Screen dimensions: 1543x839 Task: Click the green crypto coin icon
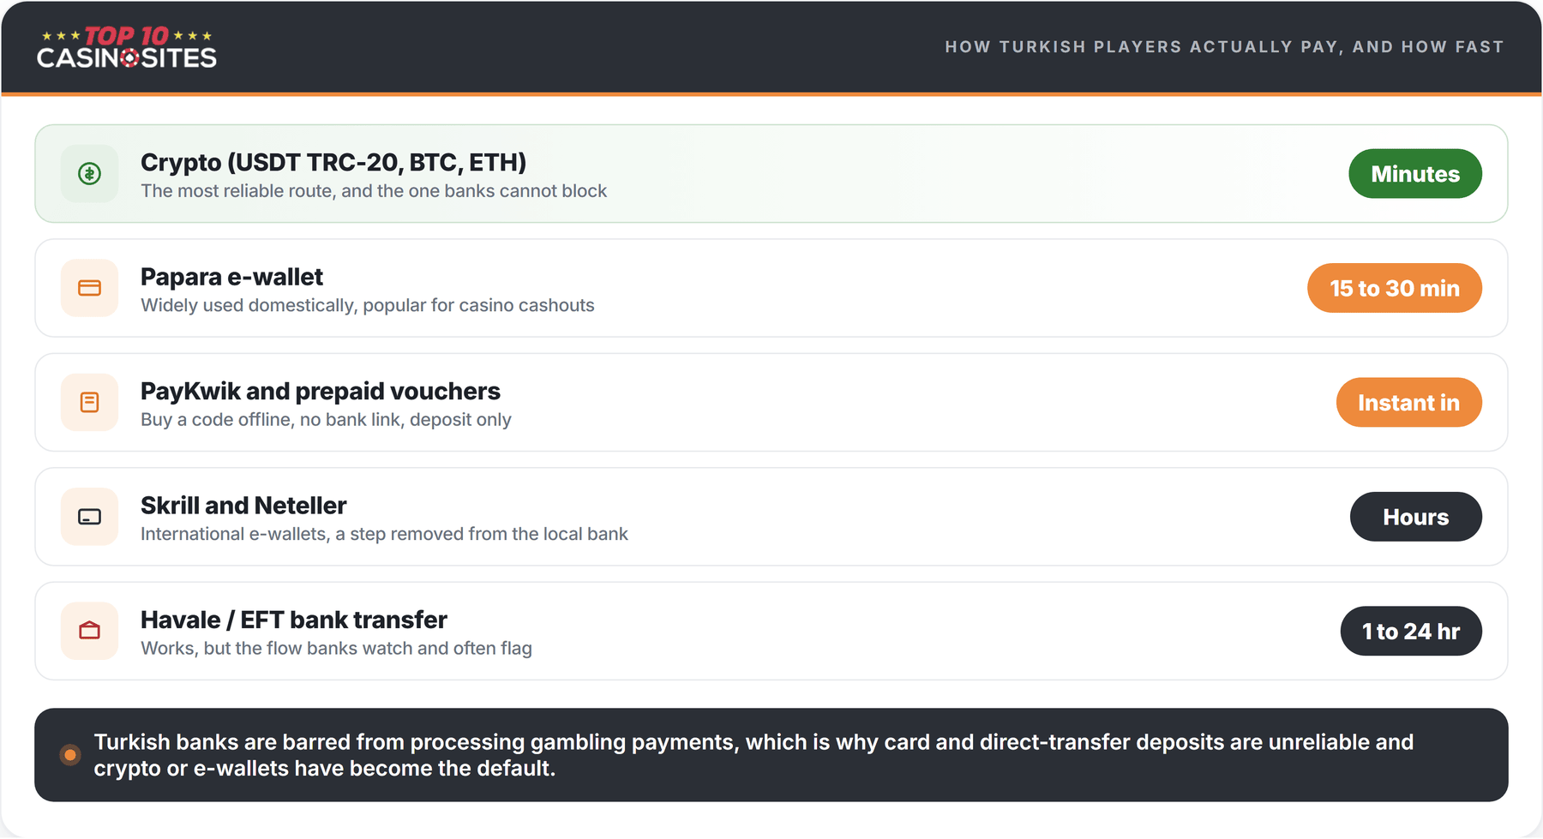point(89,174)
